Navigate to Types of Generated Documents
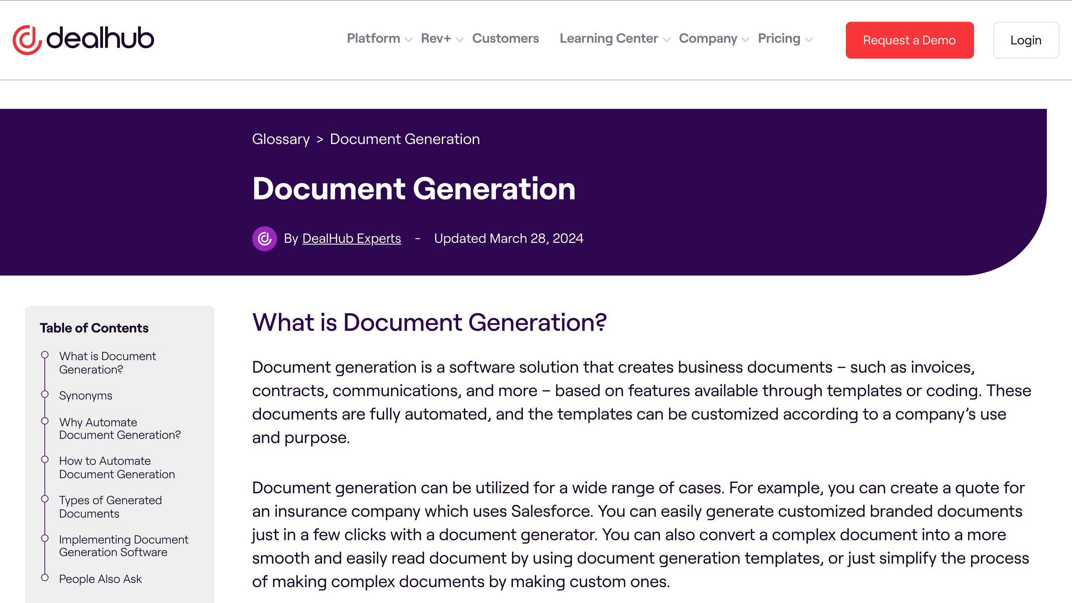Screen dimensions: 1072x603 tap(110, 507)
